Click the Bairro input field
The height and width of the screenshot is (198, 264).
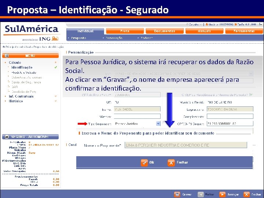click(137, 109)
